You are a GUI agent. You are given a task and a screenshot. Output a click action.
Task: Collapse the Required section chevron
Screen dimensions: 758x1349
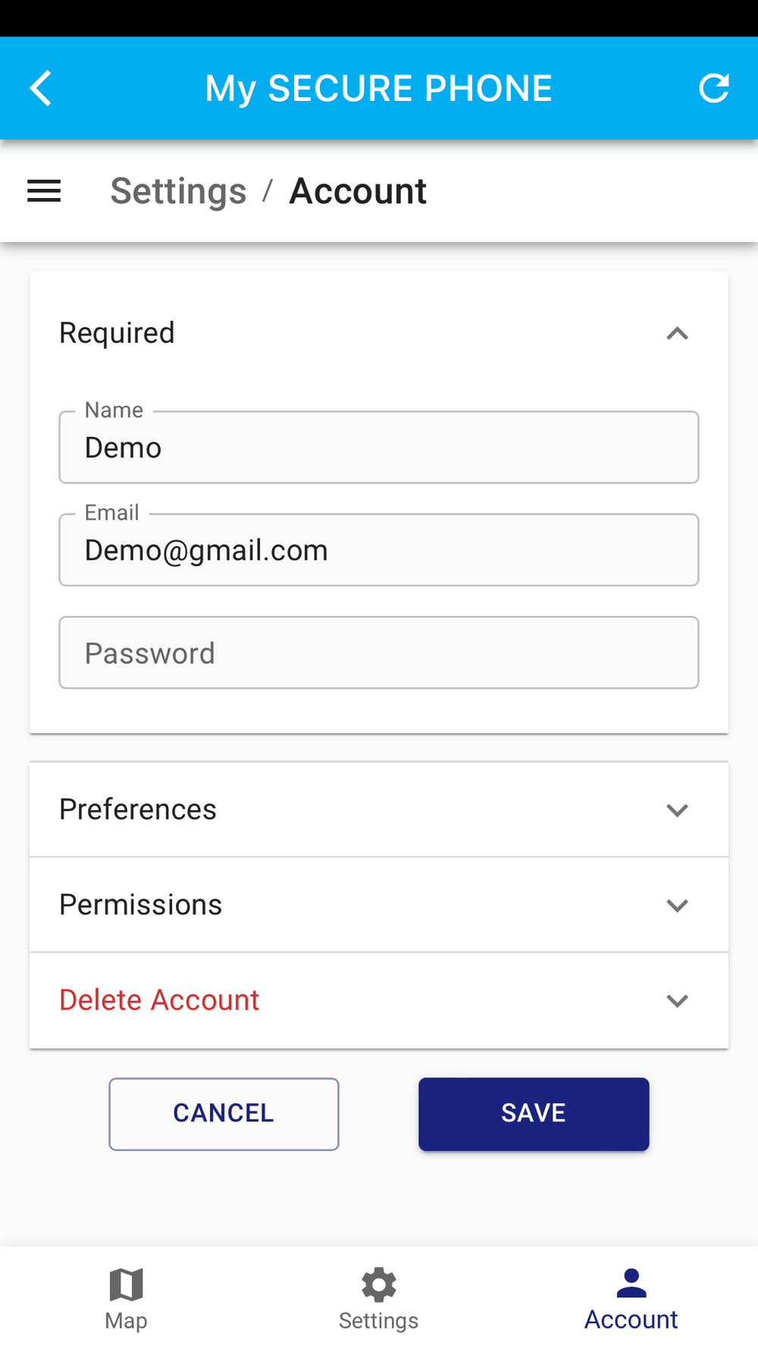pos(677,334)
